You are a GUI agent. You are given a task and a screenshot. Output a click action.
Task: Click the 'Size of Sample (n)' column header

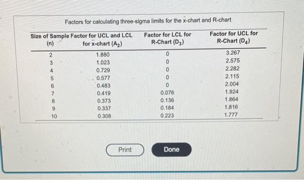(50, 39)
